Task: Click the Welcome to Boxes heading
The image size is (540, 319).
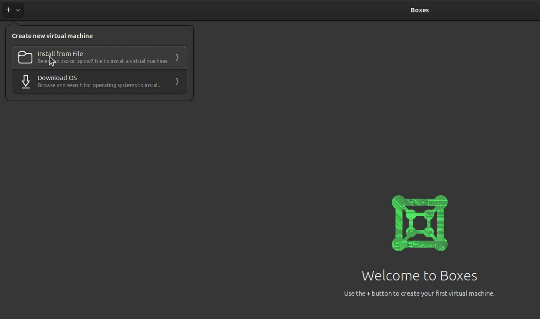Action: pyautogui.click(x=419, y=276)
